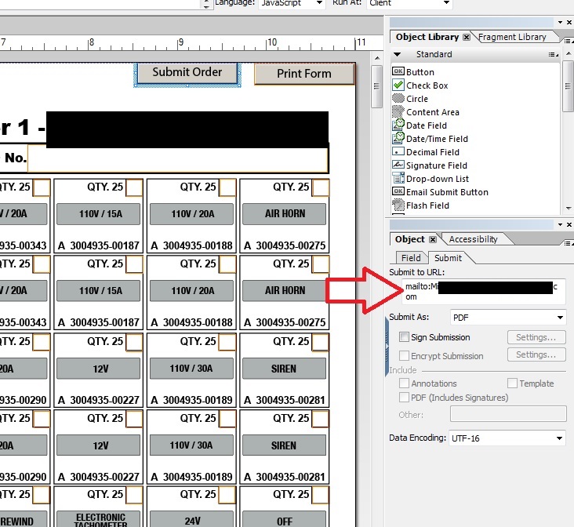Select the Date/Time Field object icon
The width and height of the screenshot is (574, 527).
point(398,138)
